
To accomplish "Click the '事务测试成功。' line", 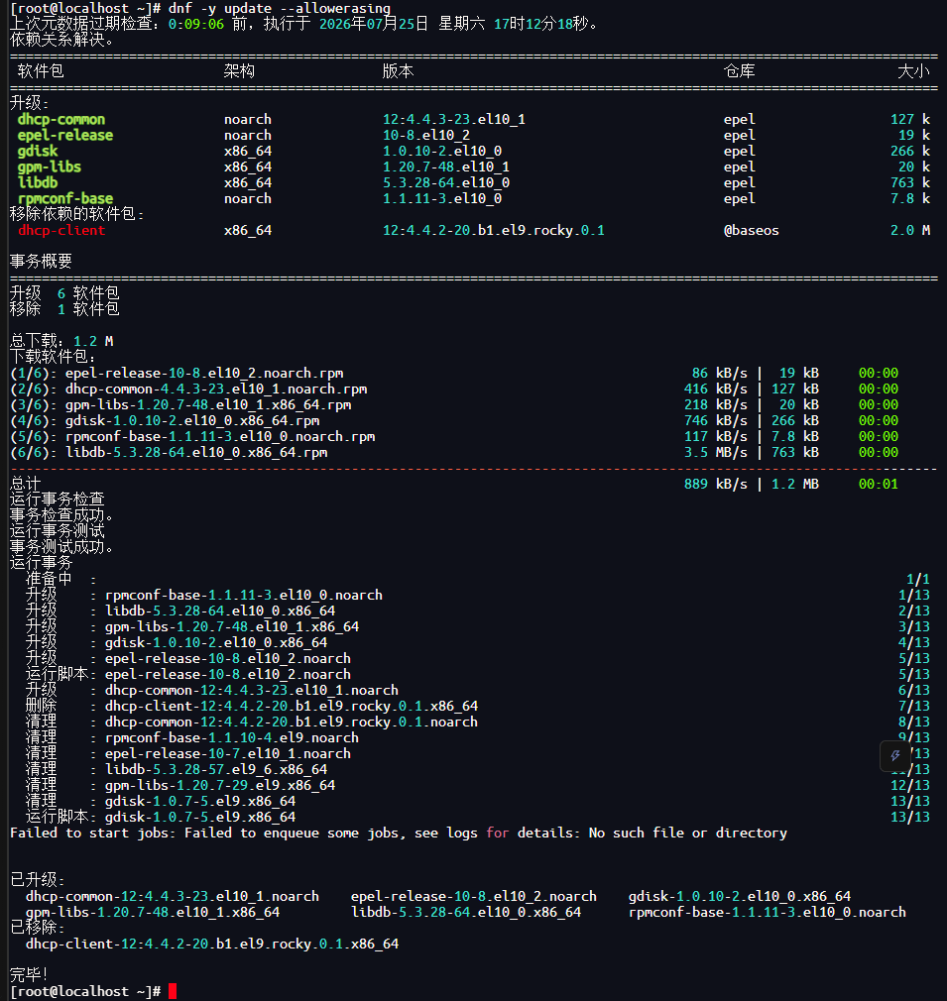I will tap(61, 548).
